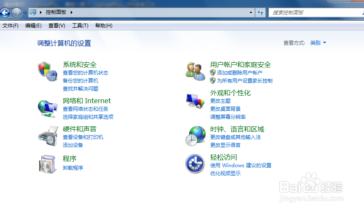Click the 网络和 Internet globe icon
The image size is (364, 211).
pos(48,109)
